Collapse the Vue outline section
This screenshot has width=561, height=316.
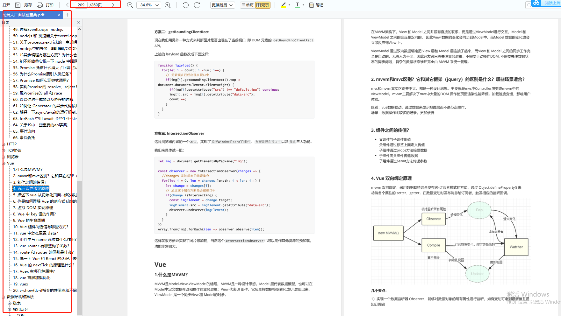tap(4, 163)
